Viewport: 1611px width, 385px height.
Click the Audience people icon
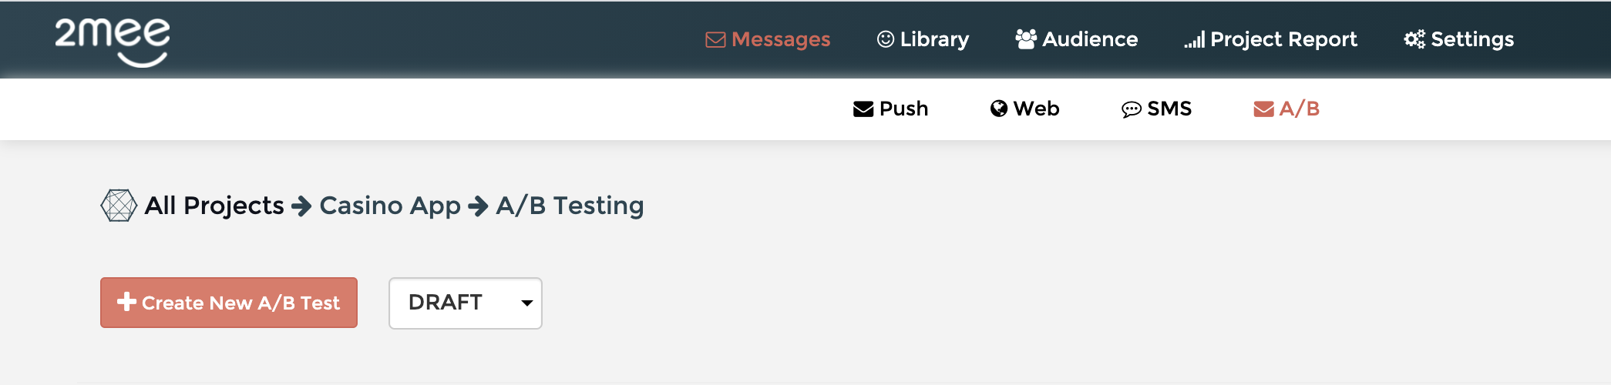click(x=1026, y=39)
